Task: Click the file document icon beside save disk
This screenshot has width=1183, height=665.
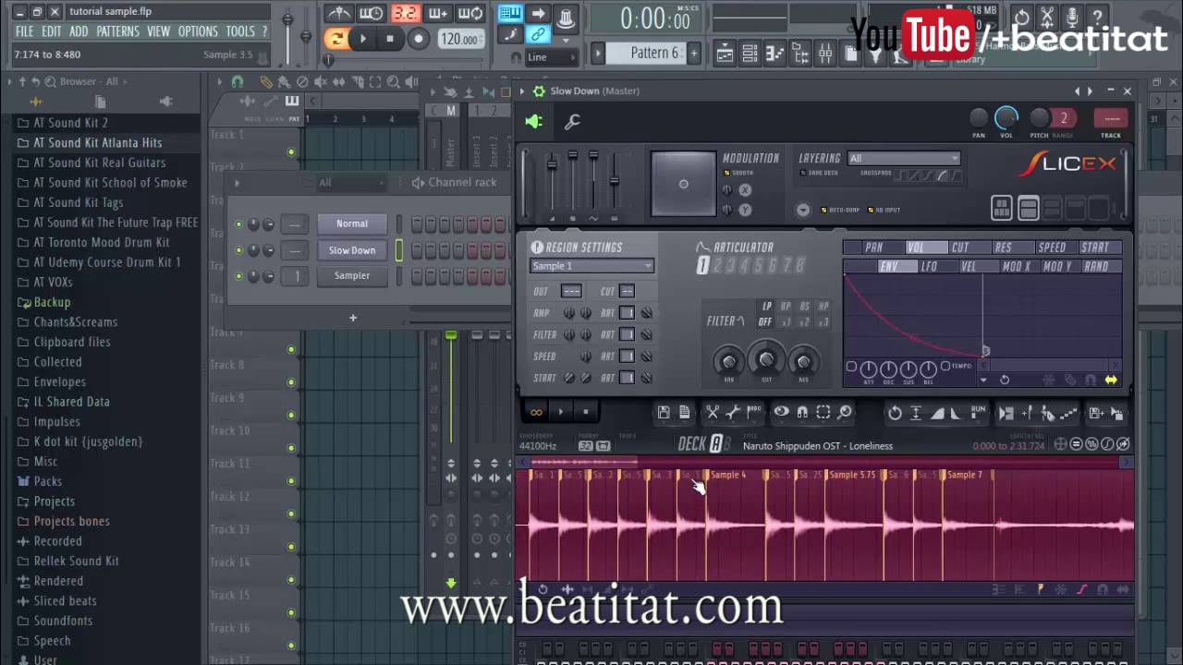Action: [x=684, y=413]
